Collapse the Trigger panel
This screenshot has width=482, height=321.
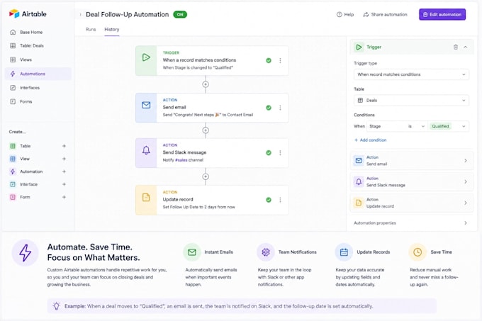click(466, 47)
